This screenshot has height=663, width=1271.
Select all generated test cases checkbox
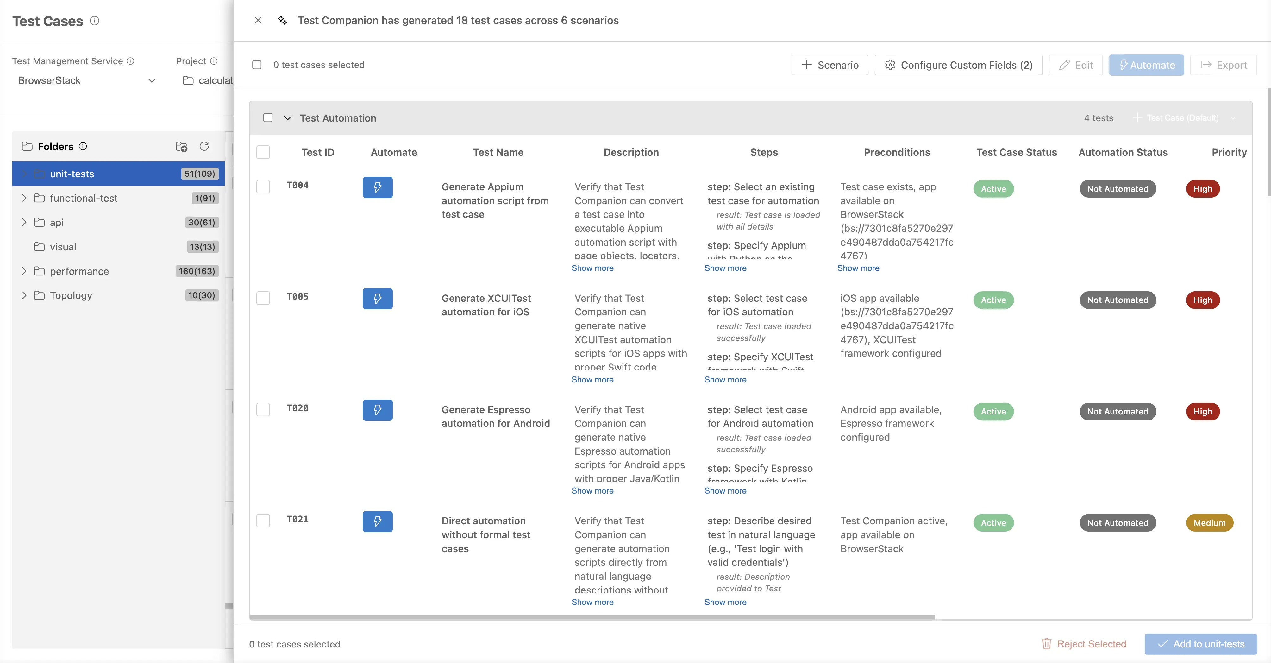click(257, 65)
